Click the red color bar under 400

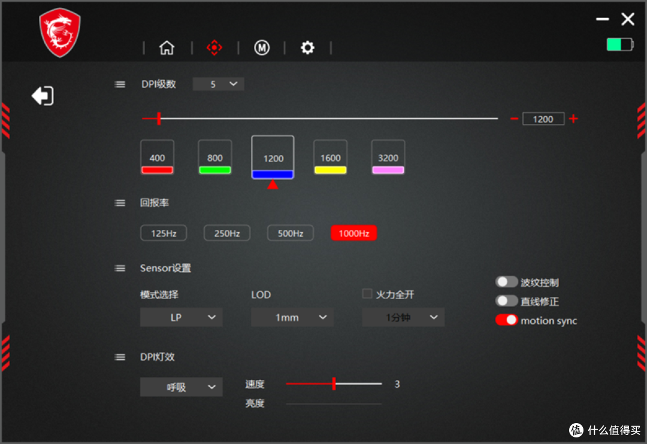(157, 170)
